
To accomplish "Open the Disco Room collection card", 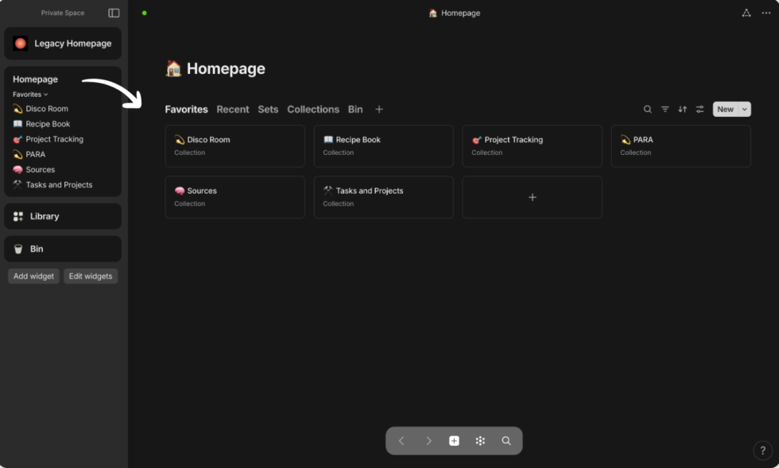I will [x=234, y=145].
